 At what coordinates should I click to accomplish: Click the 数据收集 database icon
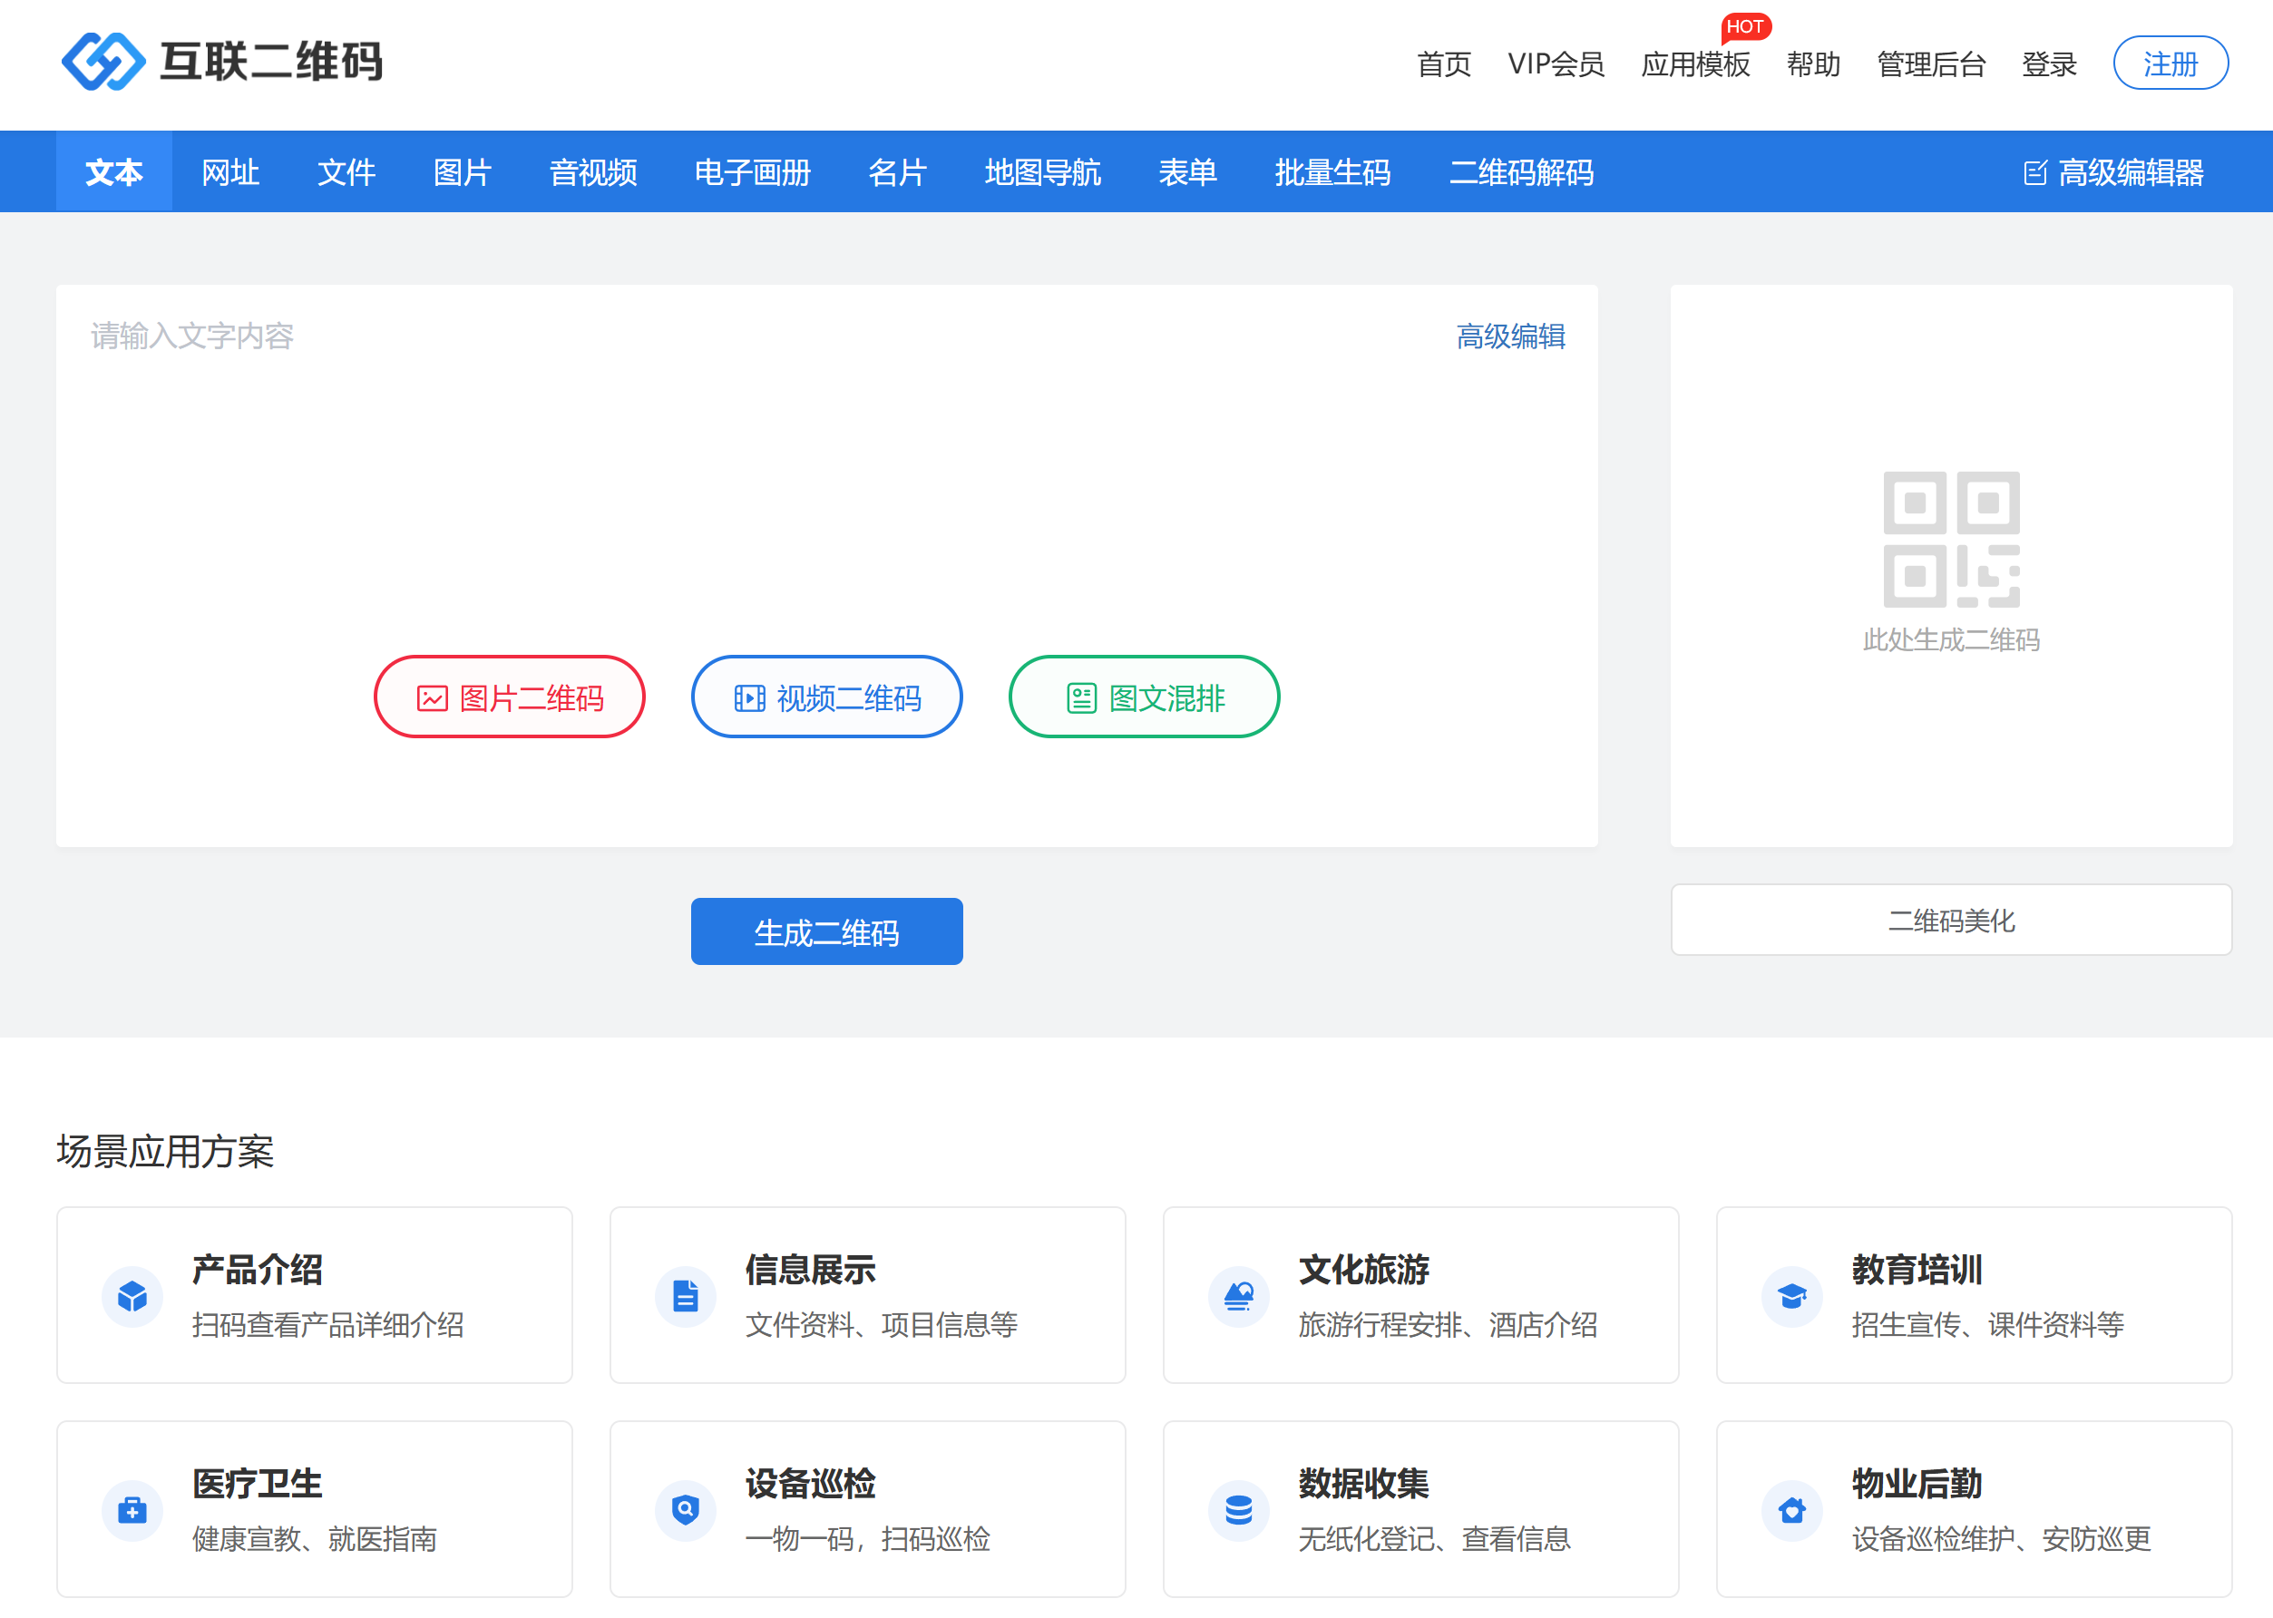[1239, 1510]
